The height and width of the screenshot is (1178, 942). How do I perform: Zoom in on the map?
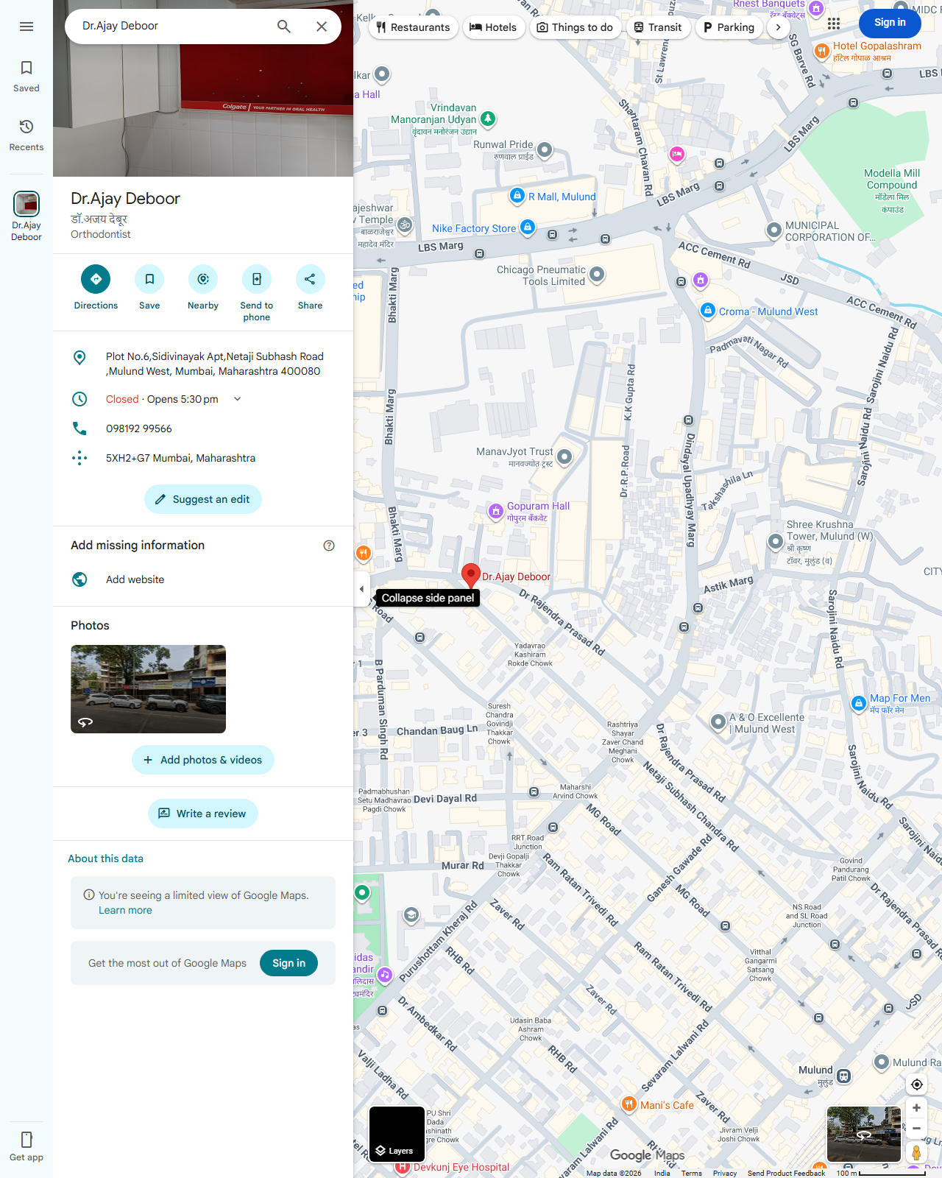(916, 1108)
